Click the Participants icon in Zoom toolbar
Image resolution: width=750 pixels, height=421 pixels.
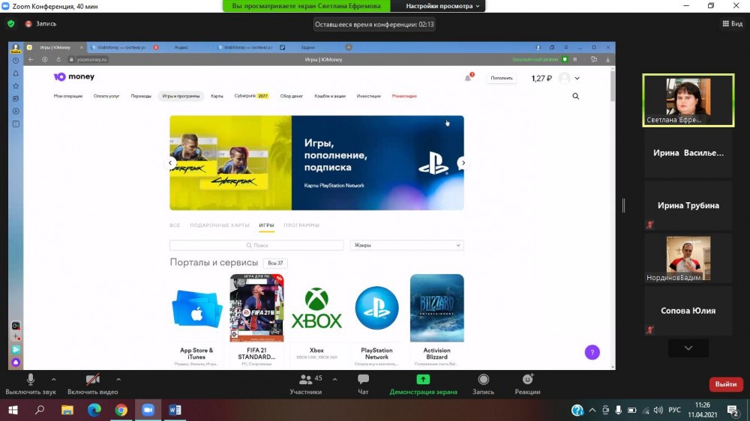306,381
